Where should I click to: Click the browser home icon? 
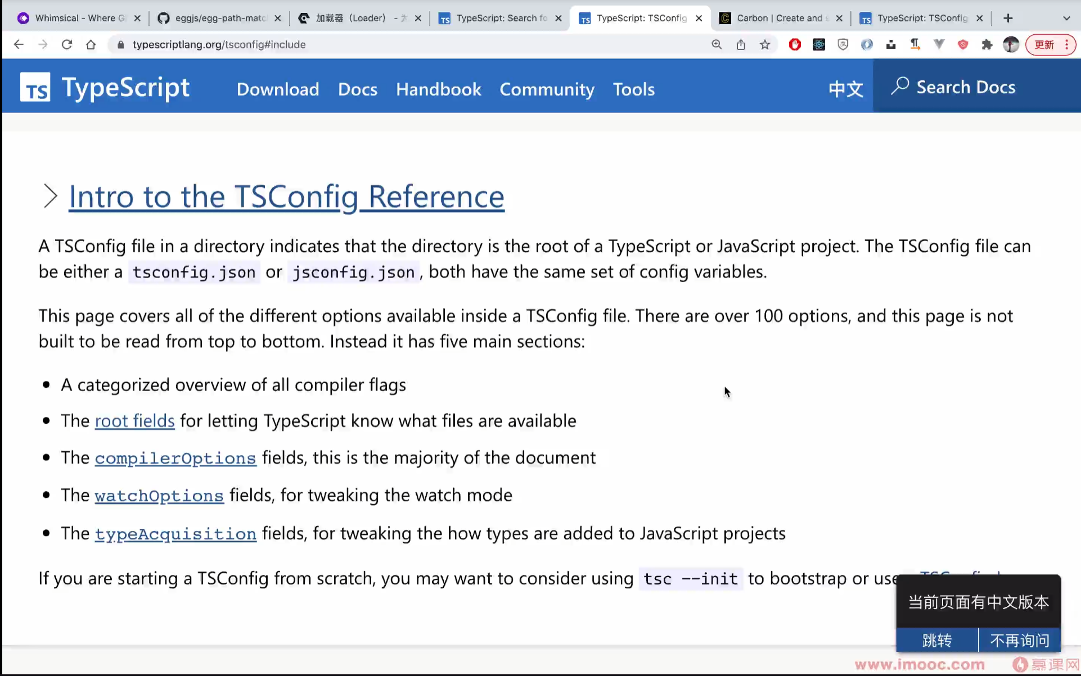[91, 44]
